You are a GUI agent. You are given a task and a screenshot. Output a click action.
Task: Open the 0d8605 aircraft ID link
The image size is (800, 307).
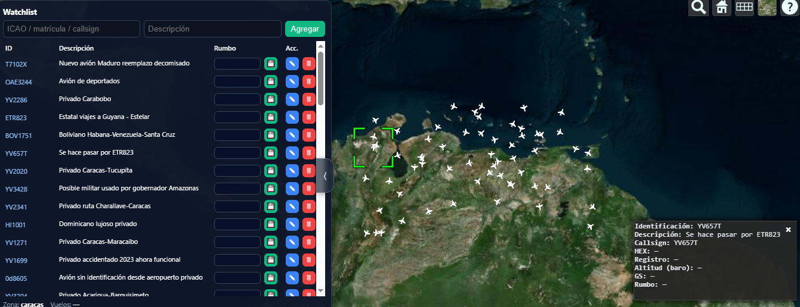(x=16, y=278)
